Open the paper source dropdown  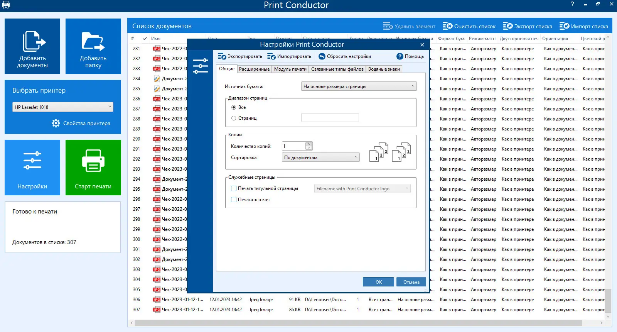coord(359,86)
